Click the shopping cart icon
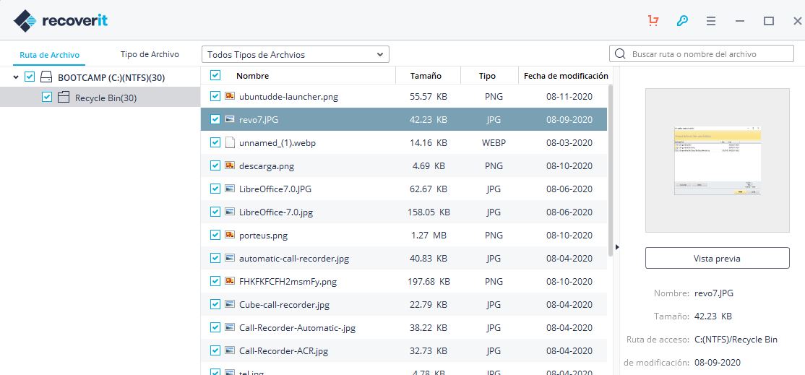The height and width of the screenshot is (375, 805). 653,21
